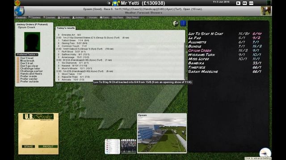This screenshot has width=286, height=160.
Task: Select Bundle on betting board
Action: pyautogui.click(x=195, y=46)
